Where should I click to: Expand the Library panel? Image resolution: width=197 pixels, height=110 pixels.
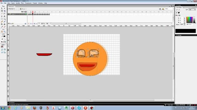(x=186, y=35)
